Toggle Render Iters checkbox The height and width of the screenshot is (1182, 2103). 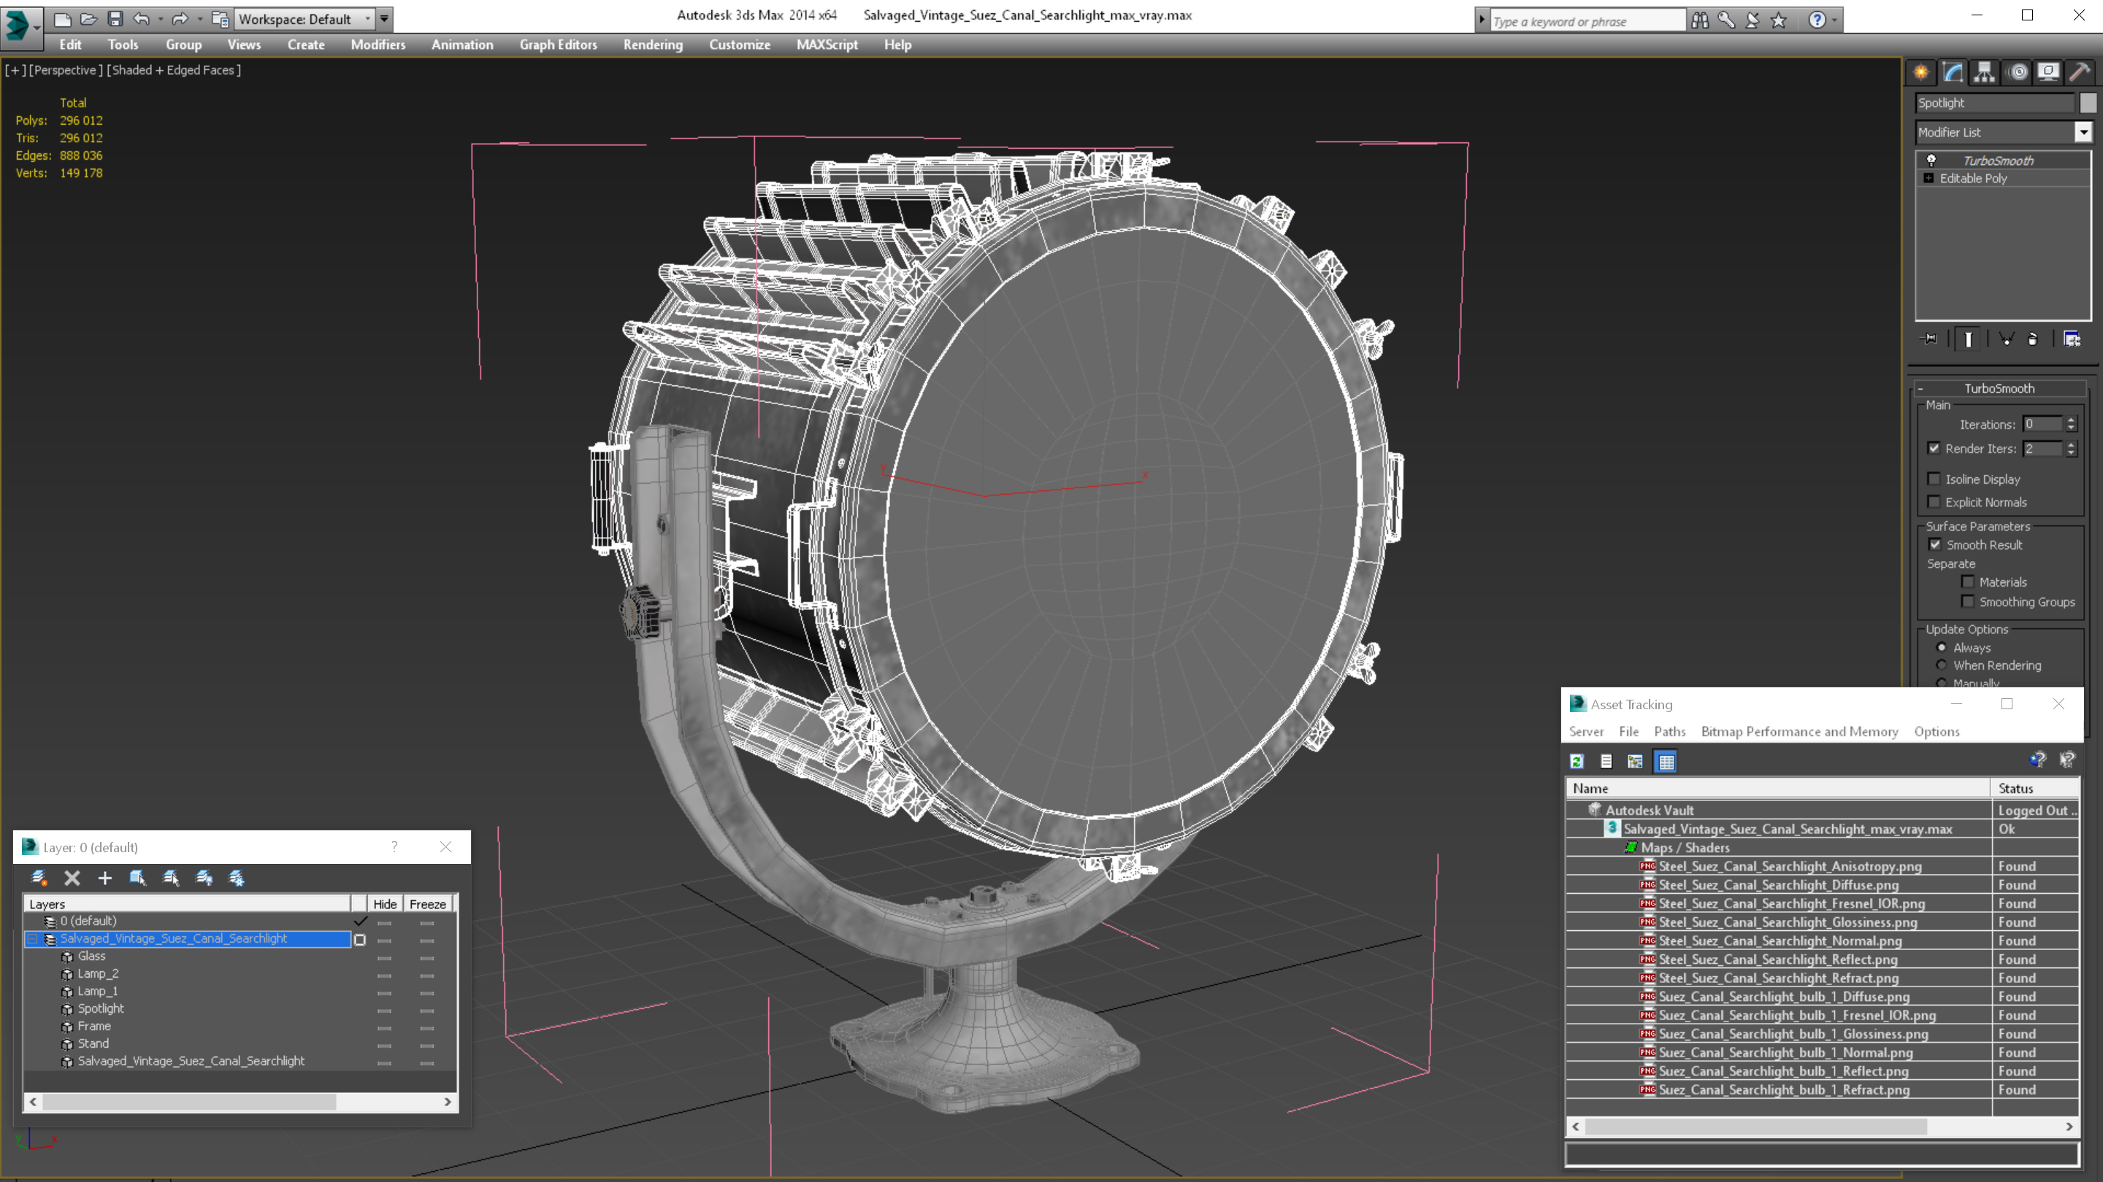(1933, 448)
